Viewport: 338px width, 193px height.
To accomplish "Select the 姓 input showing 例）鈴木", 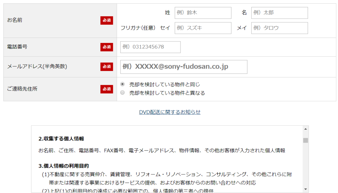I will tap(203, 13).
